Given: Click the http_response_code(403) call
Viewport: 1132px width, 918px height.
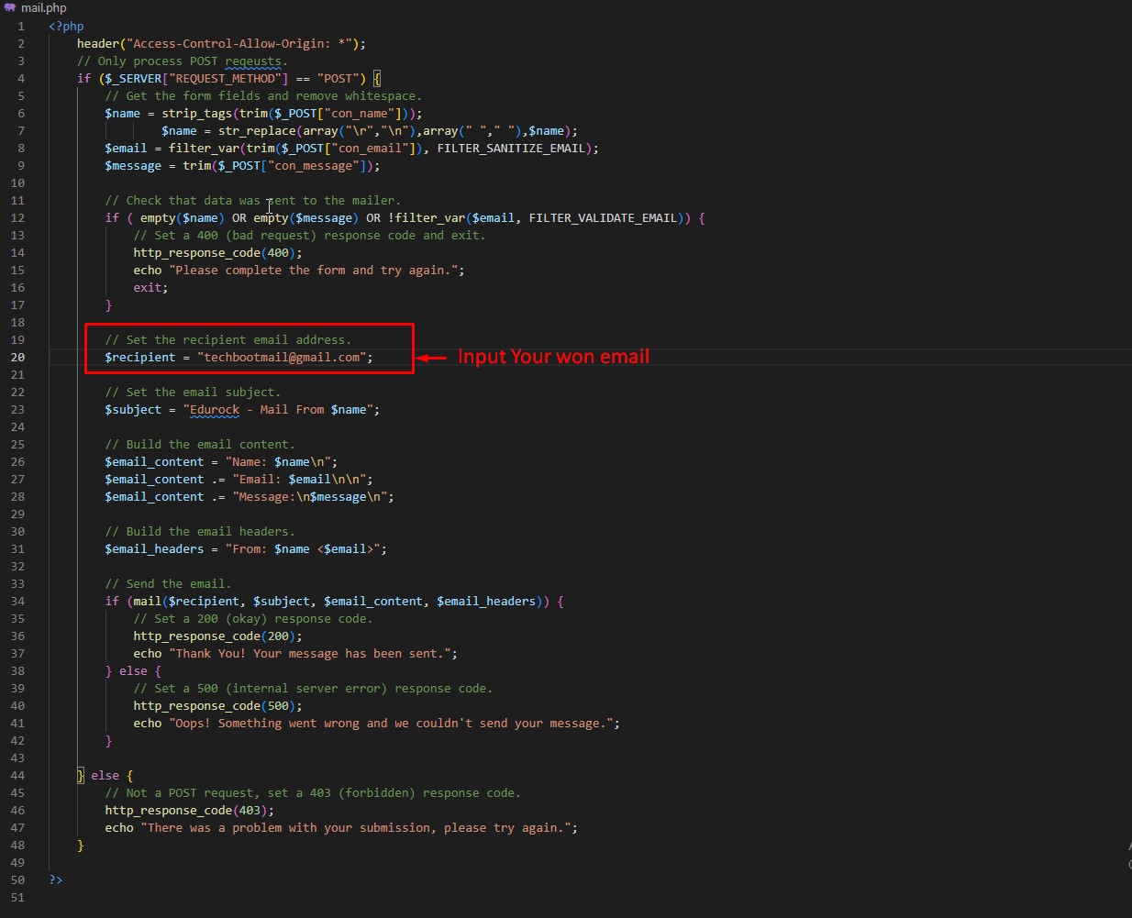Looking at the screenshot, I should [188, 811].
